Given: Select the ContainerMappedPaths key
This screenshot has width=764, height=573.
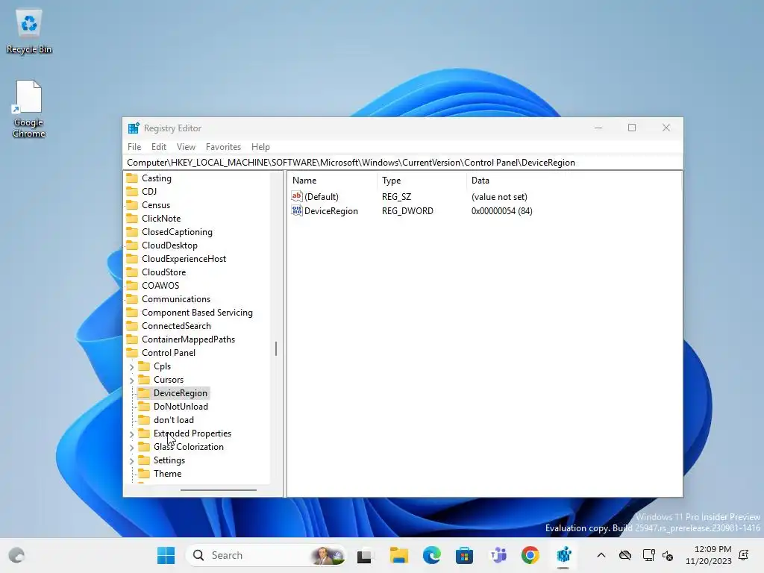Looking at the screenshot, I should tap(189, 339).
